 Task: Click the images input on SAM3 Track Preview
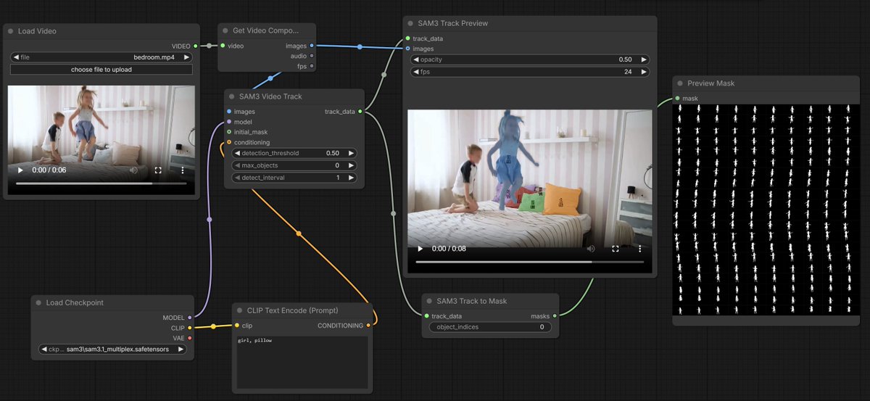tap(407, 49)
